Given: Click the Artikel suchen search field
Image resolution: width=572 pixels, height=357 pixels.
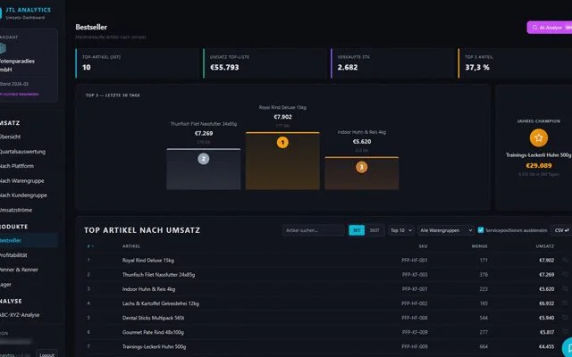Looking at the screenshot, I should (x=312, y=229).
